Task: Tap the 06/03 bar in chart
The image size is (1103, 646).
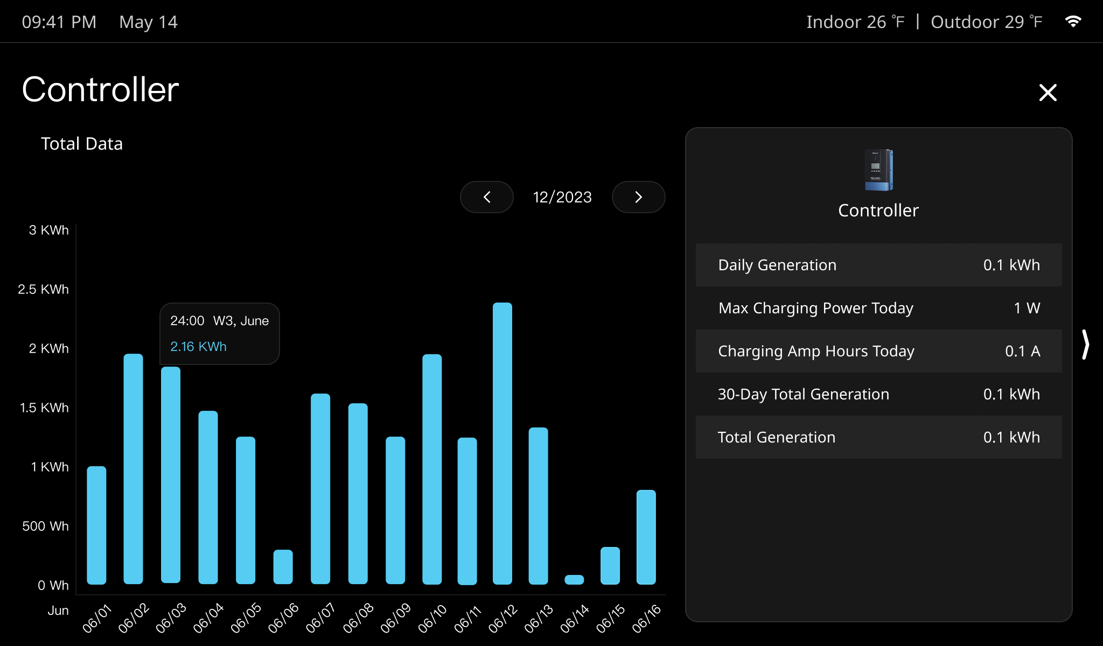Action: (171, 475)
